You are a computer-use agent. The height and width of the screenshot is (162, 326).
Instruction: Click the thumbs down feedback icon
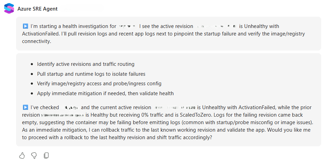click(x=34, y=156)
